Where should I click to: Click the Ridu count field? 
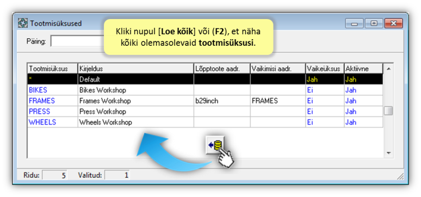[x=55, y=175]
